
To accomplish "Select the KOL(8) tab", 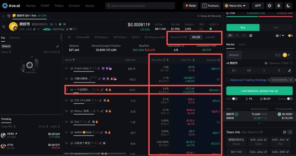I will (x=196, y=37).
